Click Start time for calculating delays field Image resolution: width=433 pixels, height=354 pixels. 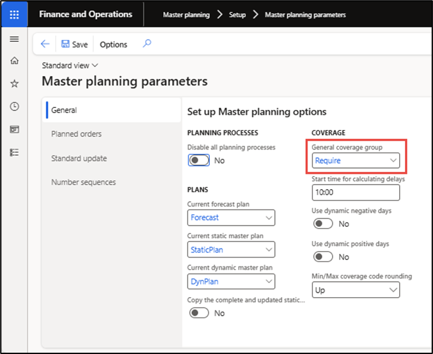point(356,192)
